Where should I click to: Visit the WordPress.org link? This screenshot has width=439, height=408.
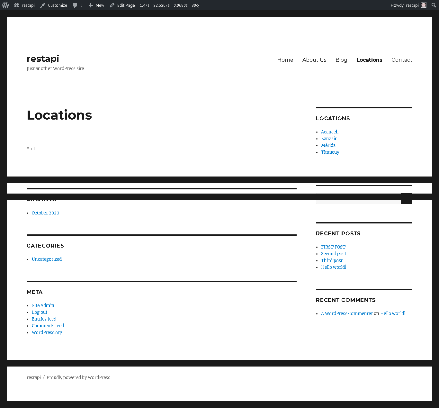coord(47,332)
